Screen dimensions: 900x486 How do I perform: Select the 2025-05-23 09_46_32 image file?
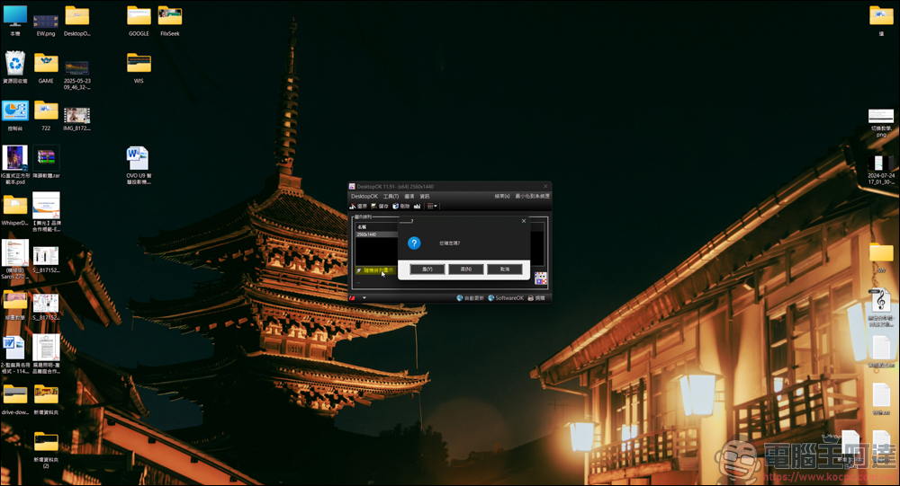point(76,75)
